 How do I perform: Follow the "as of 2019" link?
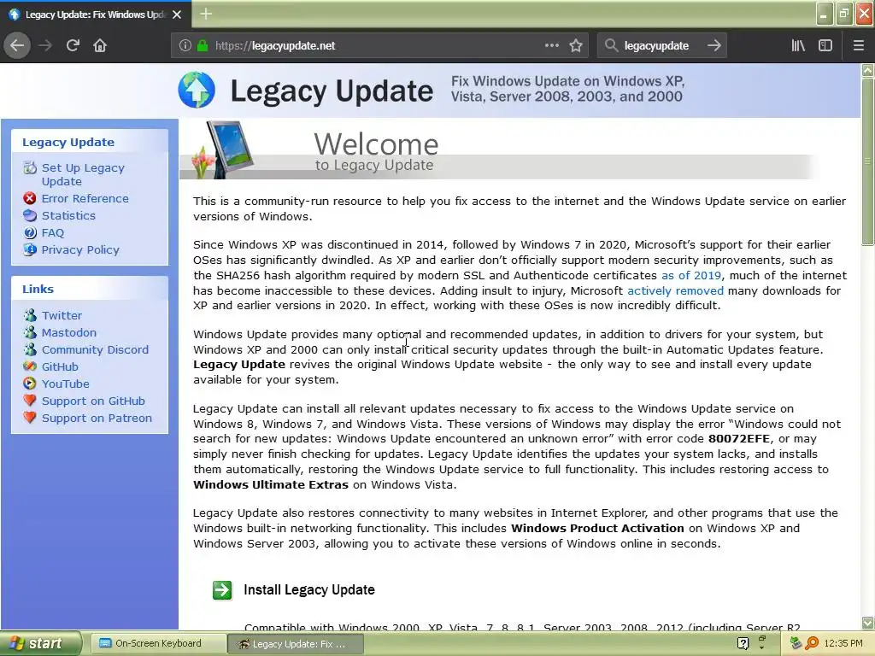click(x=691, y=275)
